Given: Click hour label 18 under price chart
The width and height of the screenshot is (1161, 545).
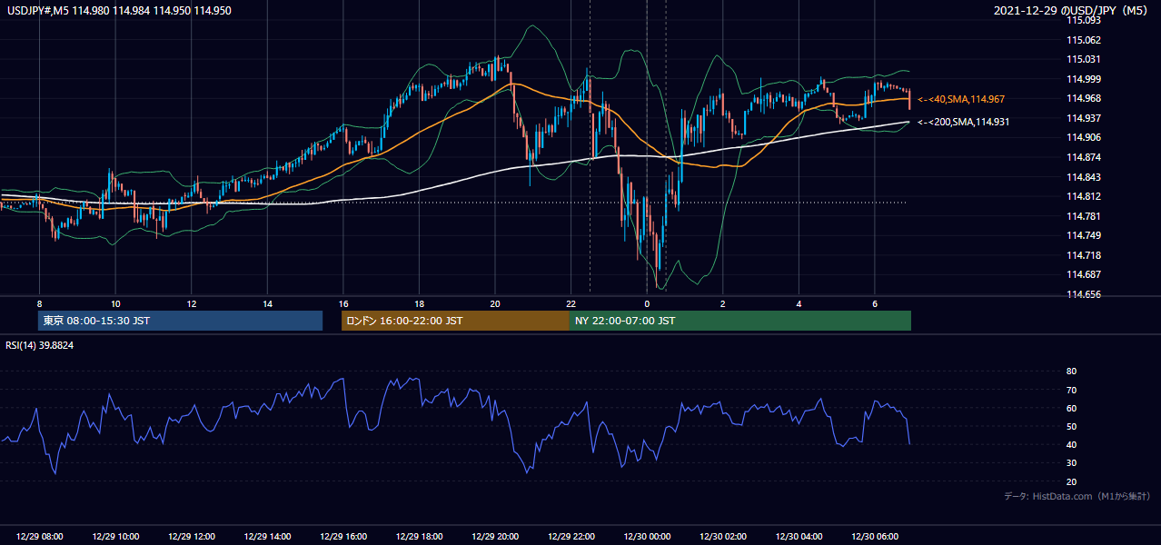Looking at the screenshot, I should (420, 303).
